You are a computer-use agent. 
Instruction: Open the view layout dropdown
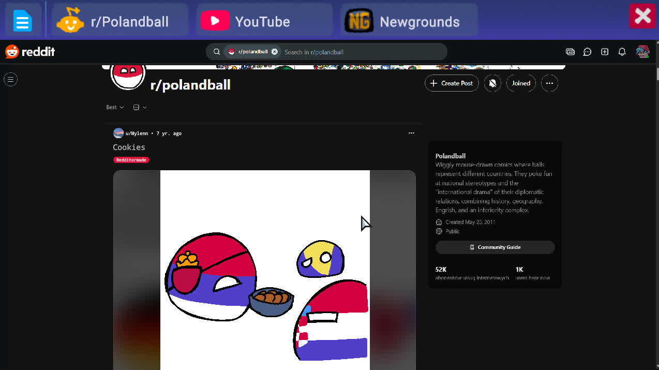tap(140, 108)
